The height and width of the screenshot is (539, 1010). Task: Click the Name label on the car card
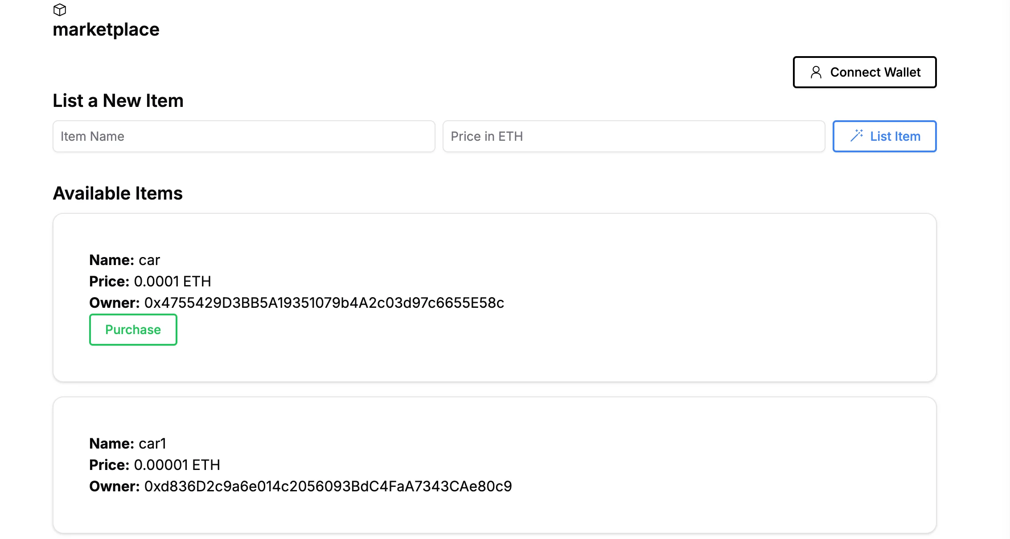[111, 260]
